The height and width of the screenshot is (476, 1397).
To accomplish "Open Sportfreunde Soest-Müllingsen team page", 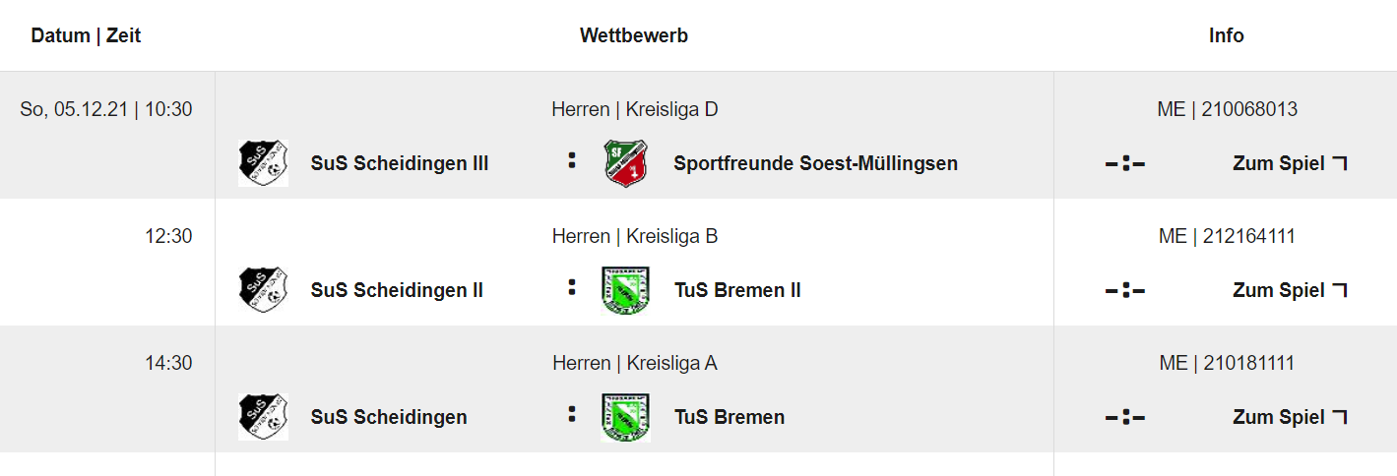I will pyautogui.click(x=815, y=163).
